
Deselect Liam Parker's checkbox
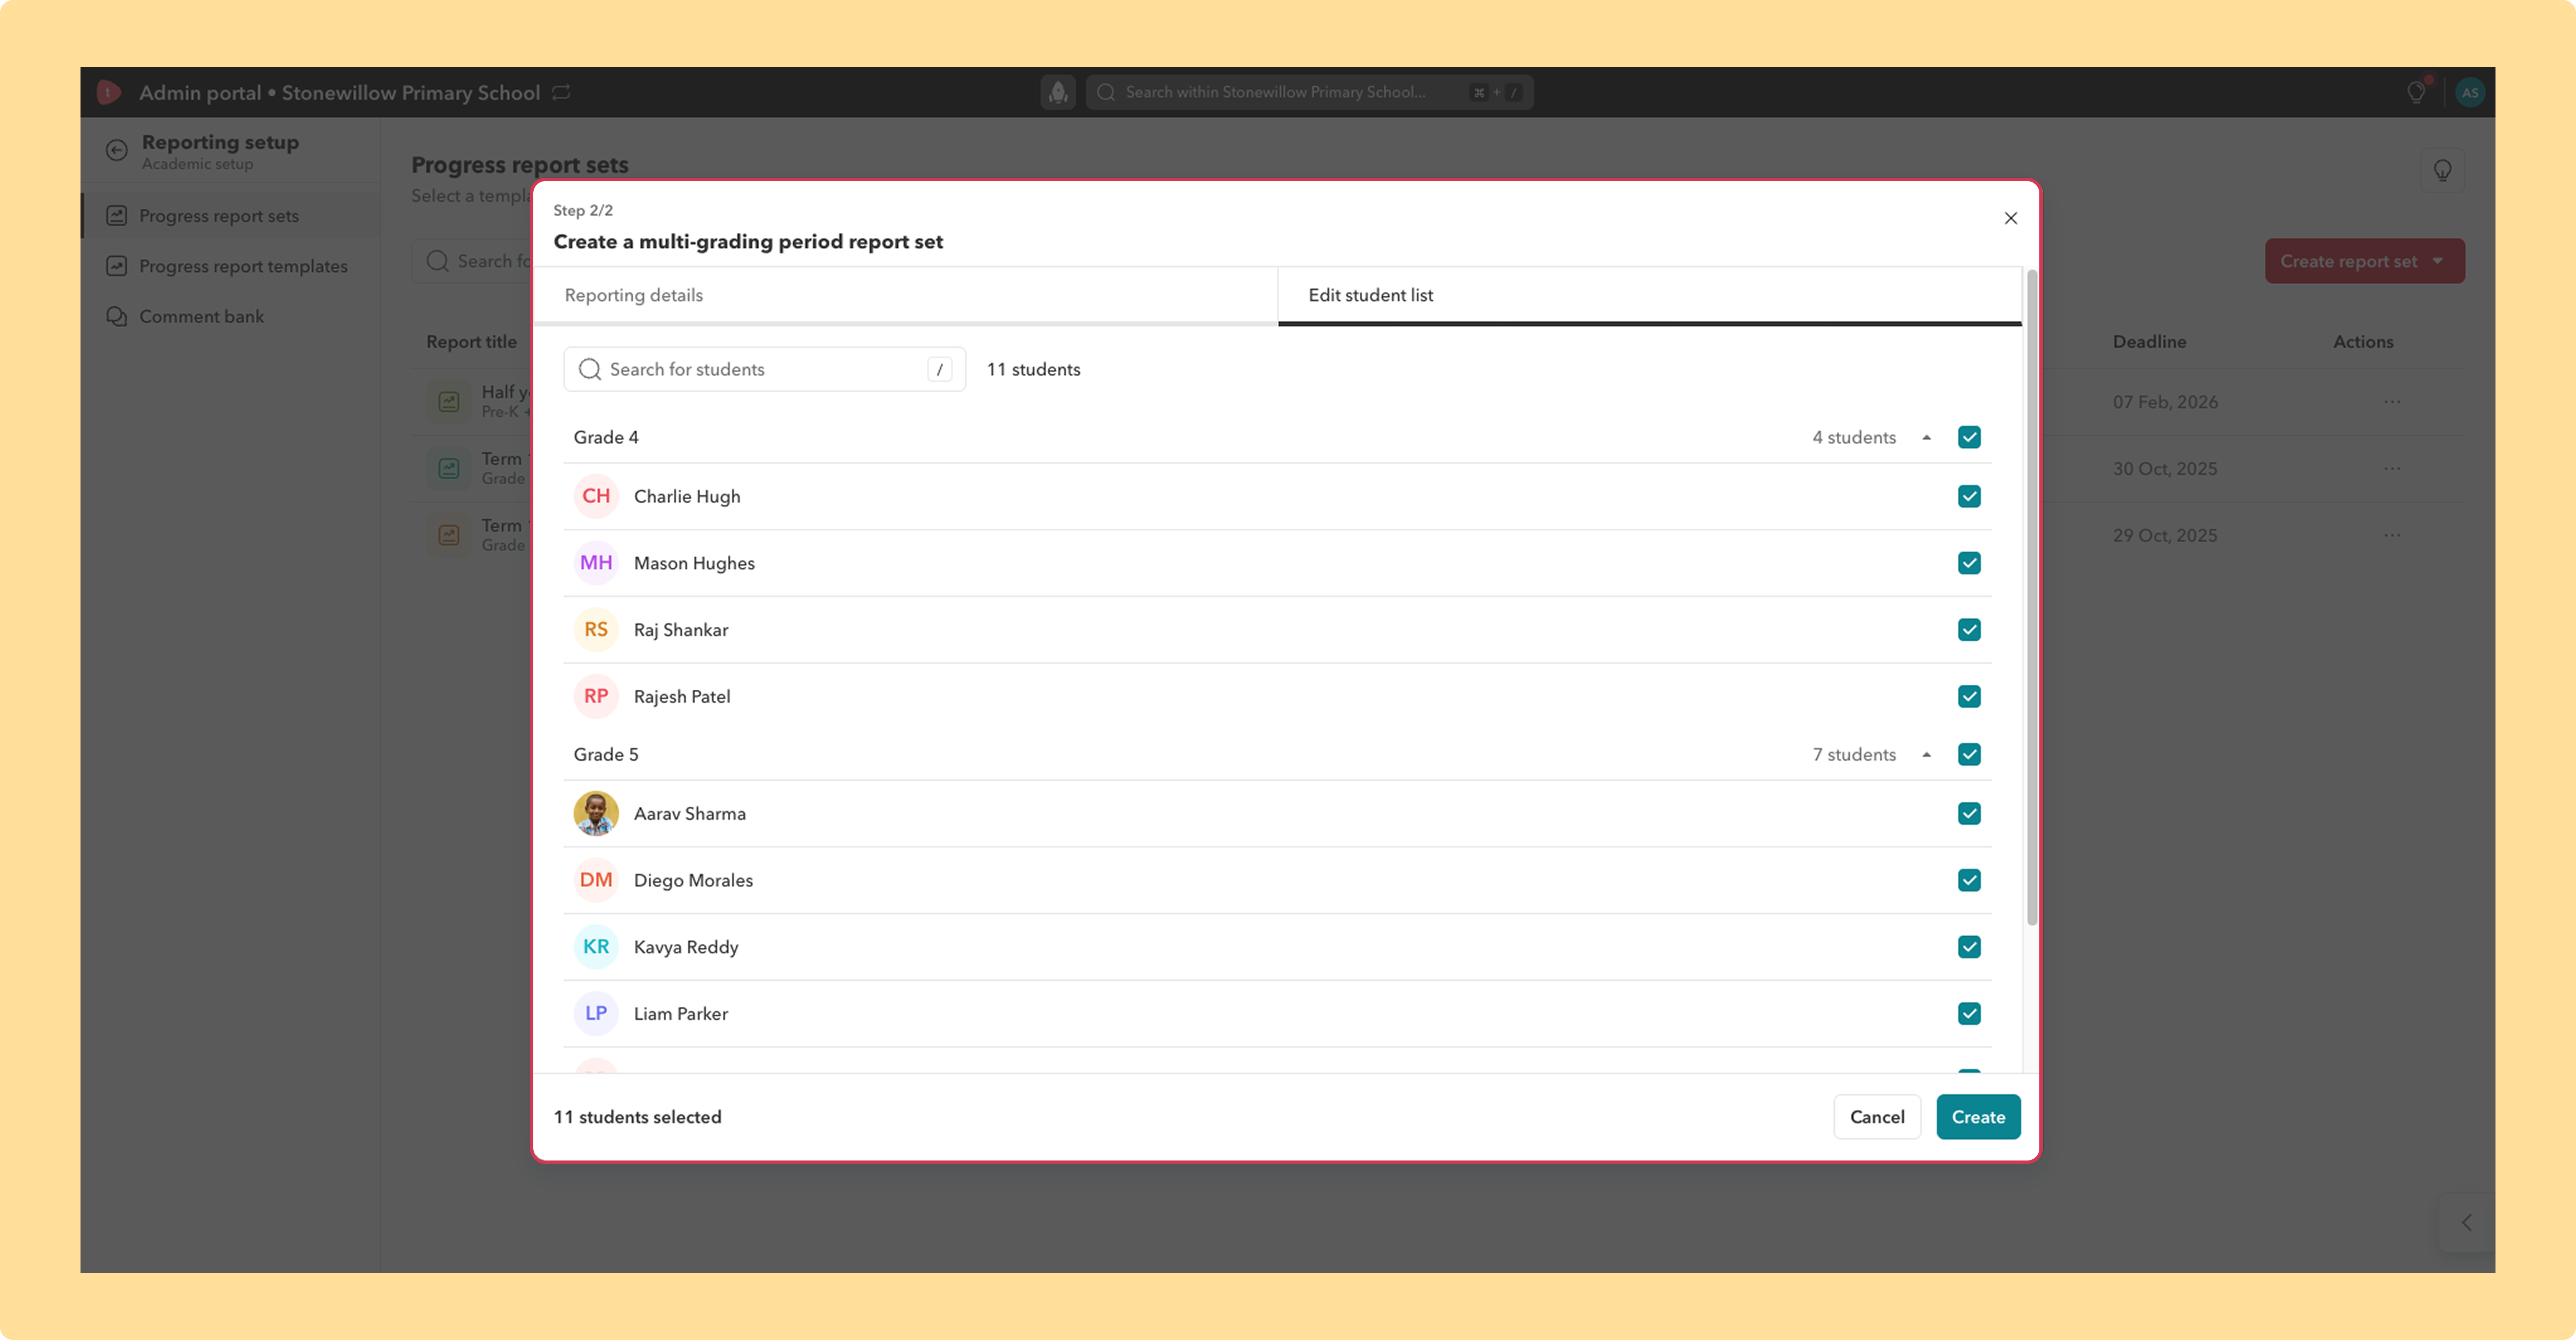[1969, 1014]
